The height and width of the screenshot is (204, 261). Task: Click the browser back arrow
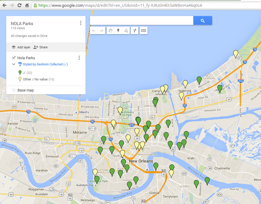[x=4, y=5]
